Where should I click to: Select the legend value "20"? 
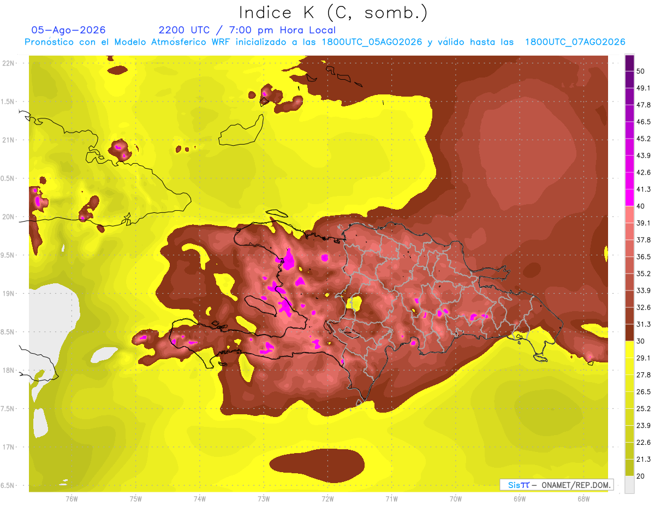coord(641,477)
